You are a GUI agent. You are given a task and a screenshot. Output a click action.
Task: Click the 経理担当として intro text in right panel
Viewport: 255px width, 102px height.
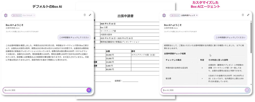coord(204,47)
